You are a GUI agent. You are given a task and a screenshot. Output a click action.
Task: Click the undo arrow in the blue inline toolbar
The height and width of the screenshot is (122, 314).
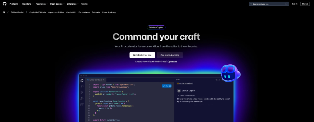pos(167,86)
